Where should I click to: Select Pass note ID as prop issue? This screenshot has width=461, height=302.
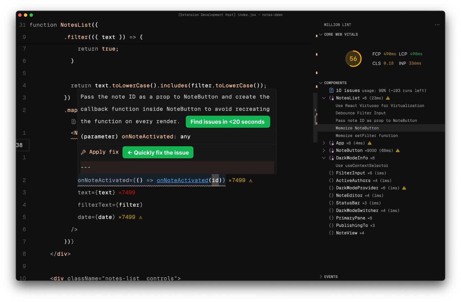(376, 120)
